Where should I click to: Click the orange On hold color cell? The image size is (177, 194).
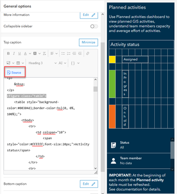tap(112, 116)
